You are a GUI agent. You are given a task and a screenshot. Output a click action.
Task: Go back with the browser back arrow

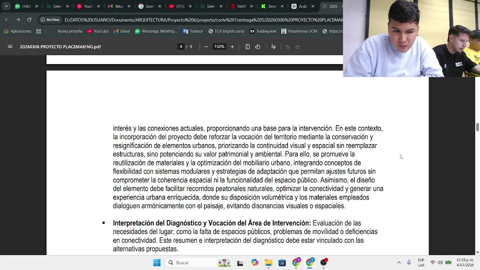pyautogui.click(x=7, y=19)
